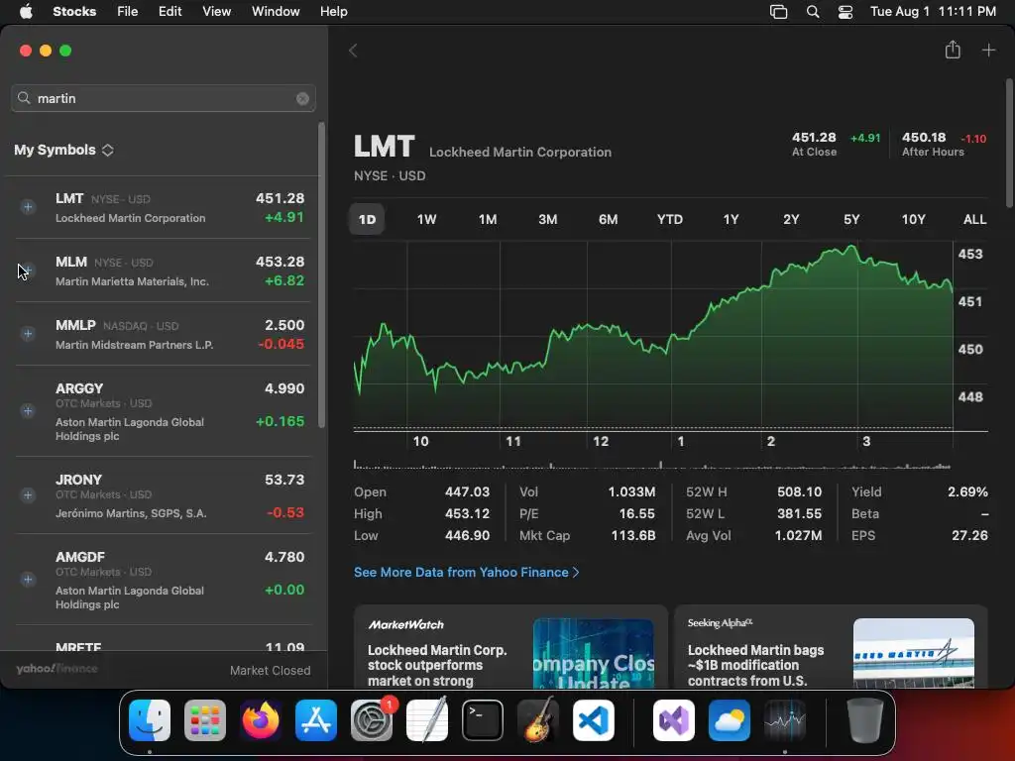Show the 6M chart range

click(x=608, y=219)
